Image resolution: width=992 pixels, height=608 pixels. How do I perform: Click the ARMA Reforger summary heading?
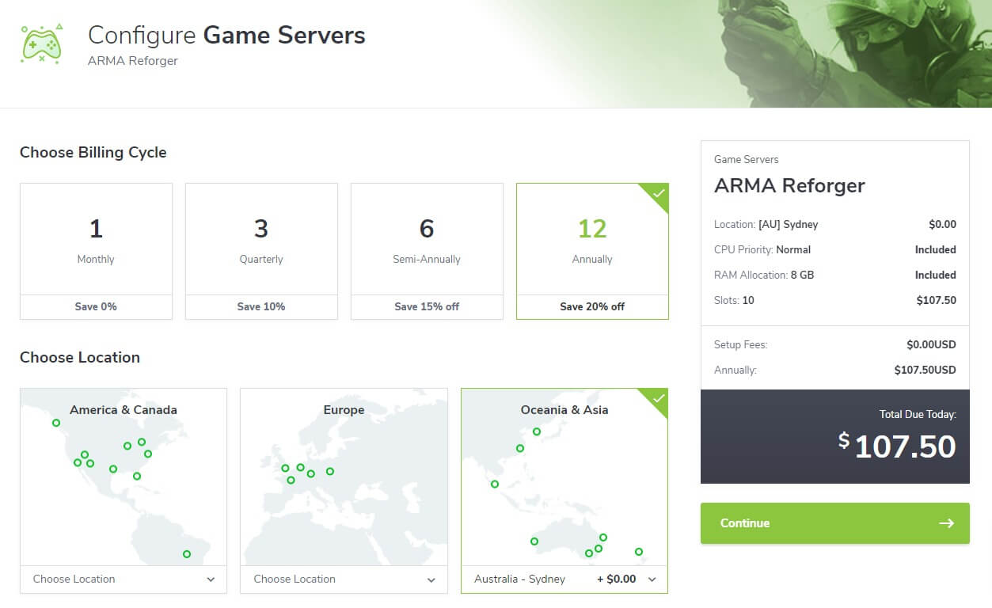[789, 186]
